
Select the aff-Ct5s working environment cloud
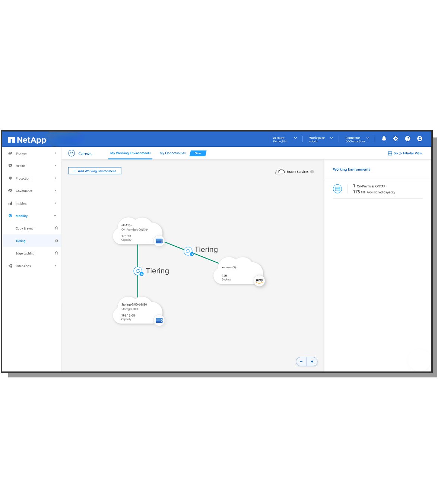point(138,231)
